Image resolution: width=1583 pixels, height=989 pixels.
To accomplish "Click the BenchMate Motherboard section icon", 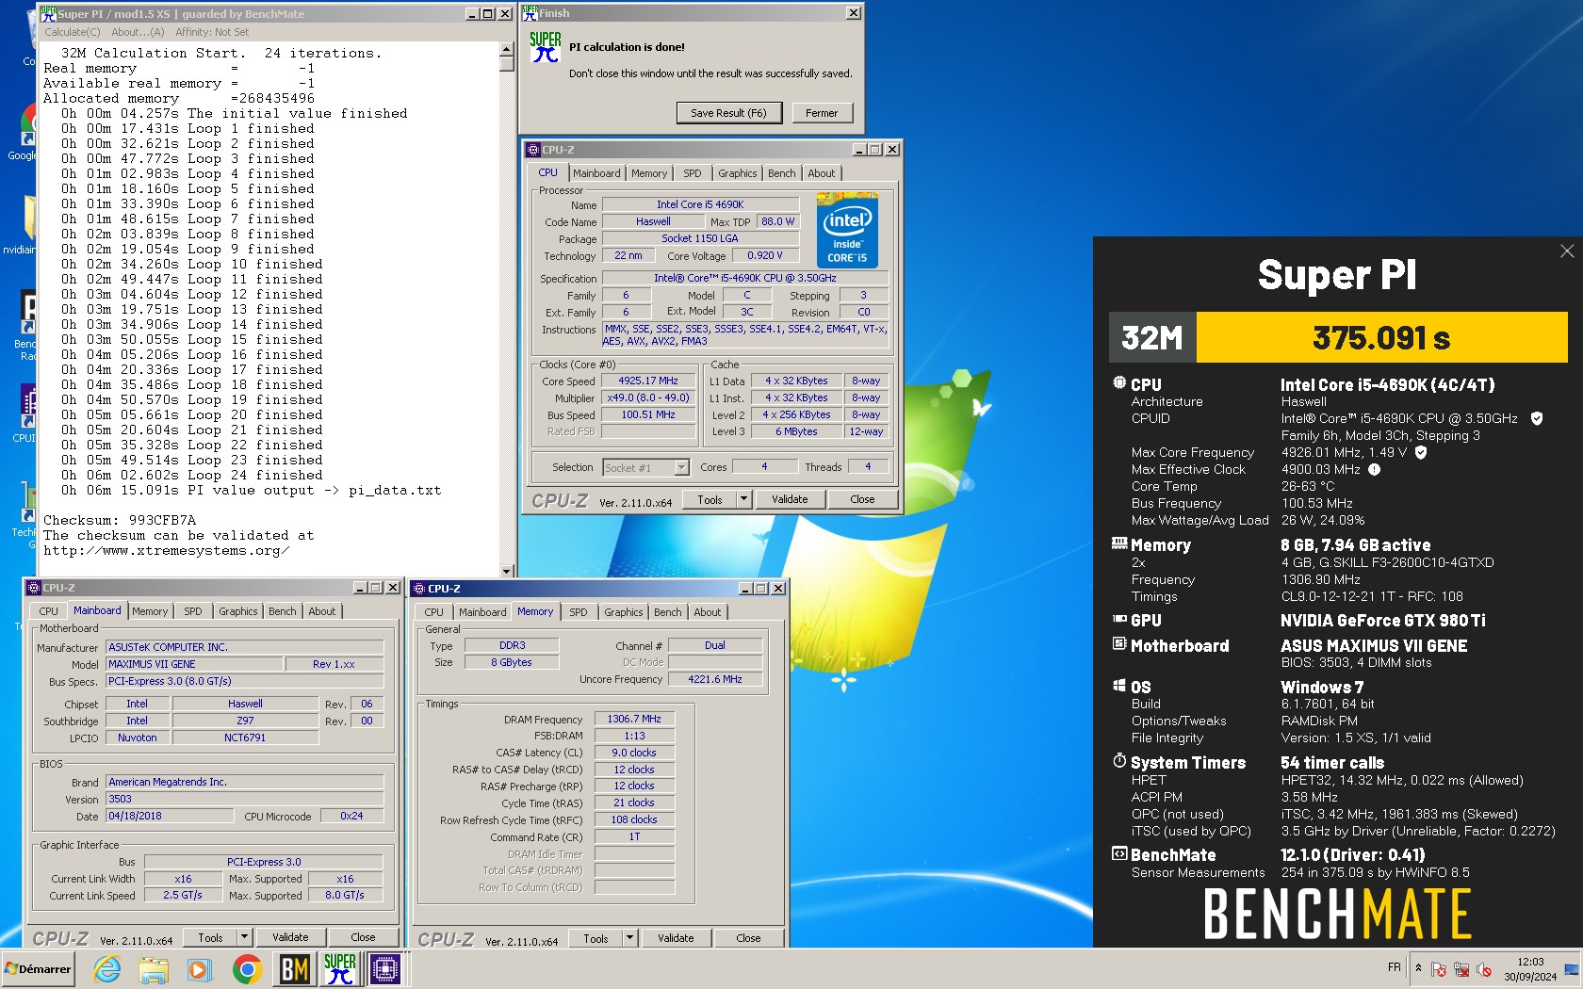I will 1119,644.
